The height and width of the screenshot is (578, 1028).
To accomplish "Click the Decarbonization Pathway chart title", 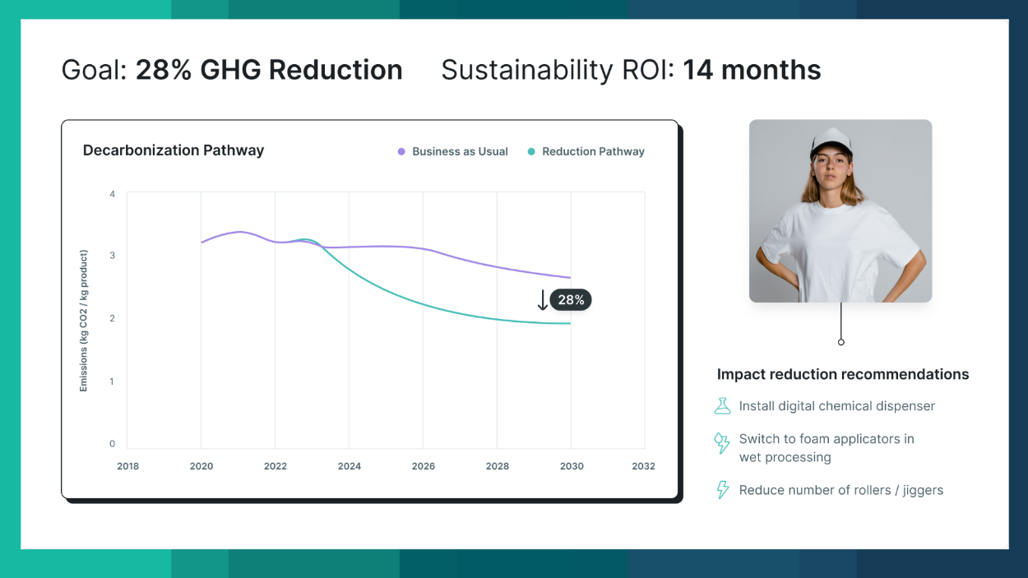I will (x=174, y=150).
